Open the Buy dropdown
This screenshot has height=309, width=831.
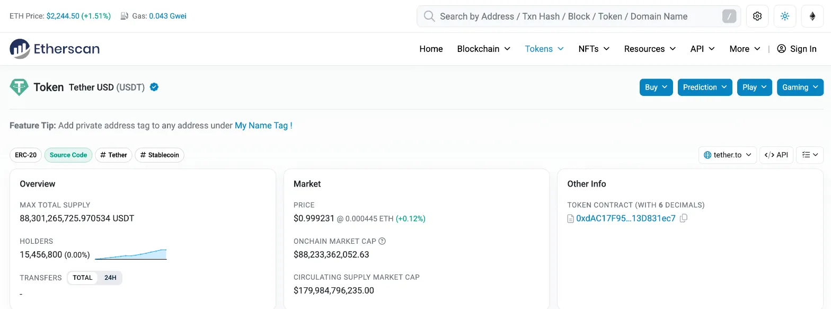pos(657,87)
